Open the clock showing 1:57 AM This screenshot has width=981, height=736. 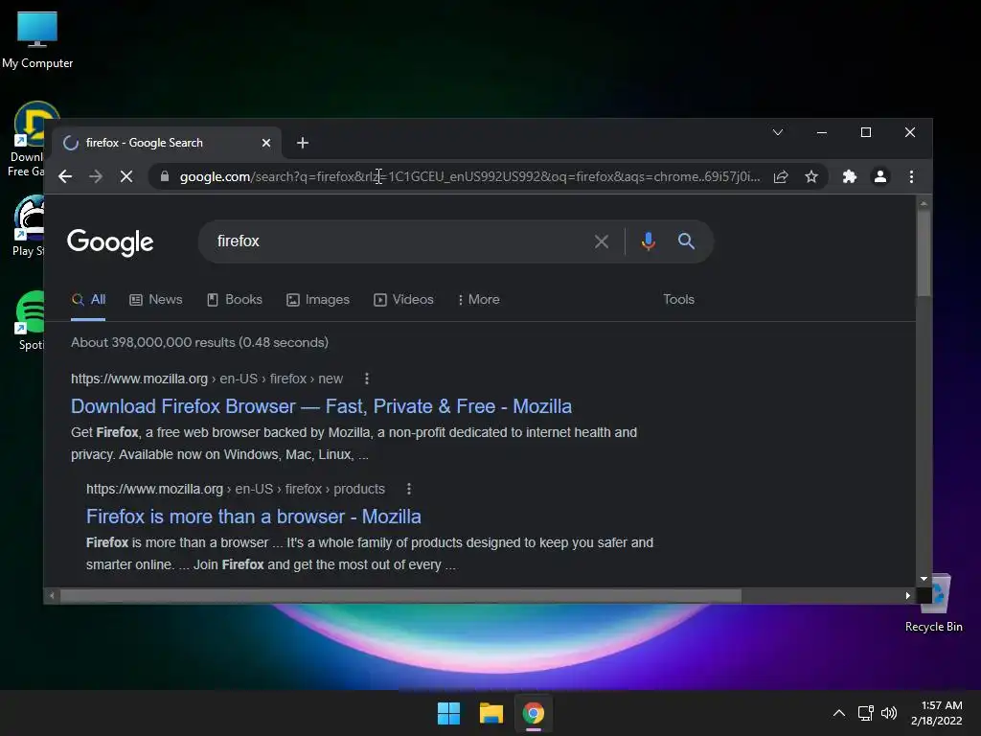(936, 713)
